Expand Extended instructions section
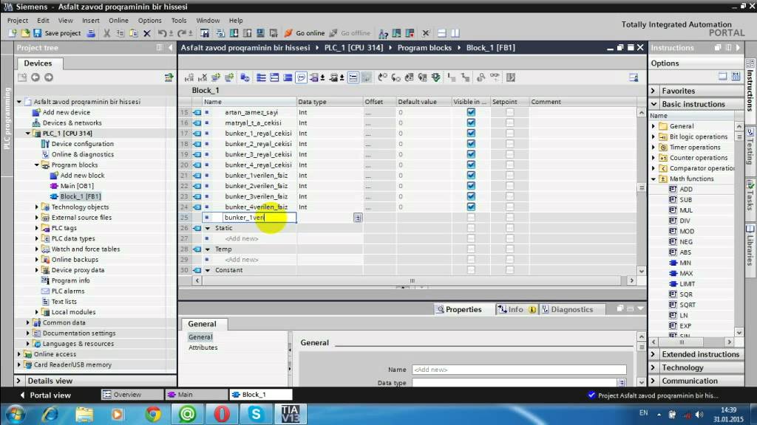The width and height of the screenshot is (757, 425). 654,354
